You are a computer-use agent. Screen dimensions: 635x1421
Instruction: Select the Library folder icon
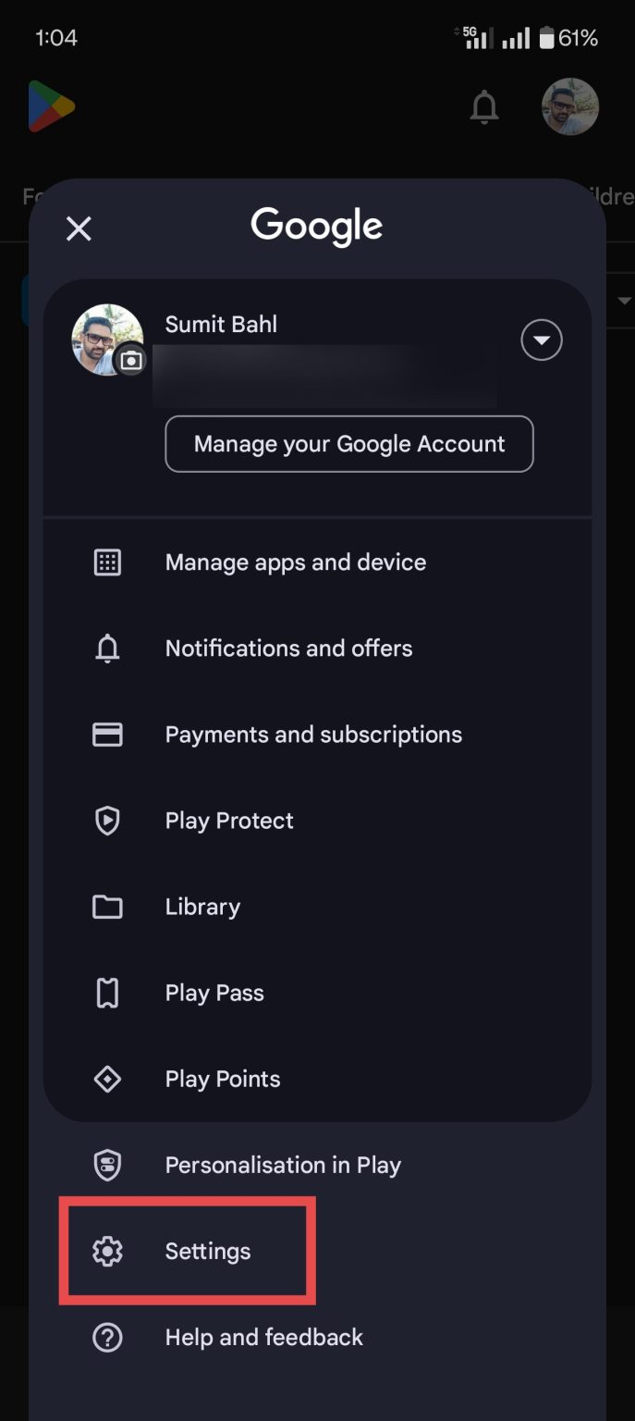click(107, 907)
